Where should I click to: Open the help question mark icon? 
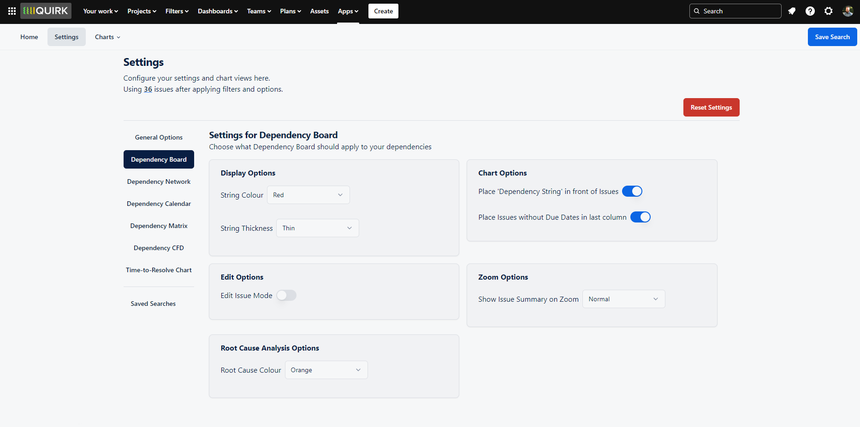pyautogui.click(x=810, y=11)
